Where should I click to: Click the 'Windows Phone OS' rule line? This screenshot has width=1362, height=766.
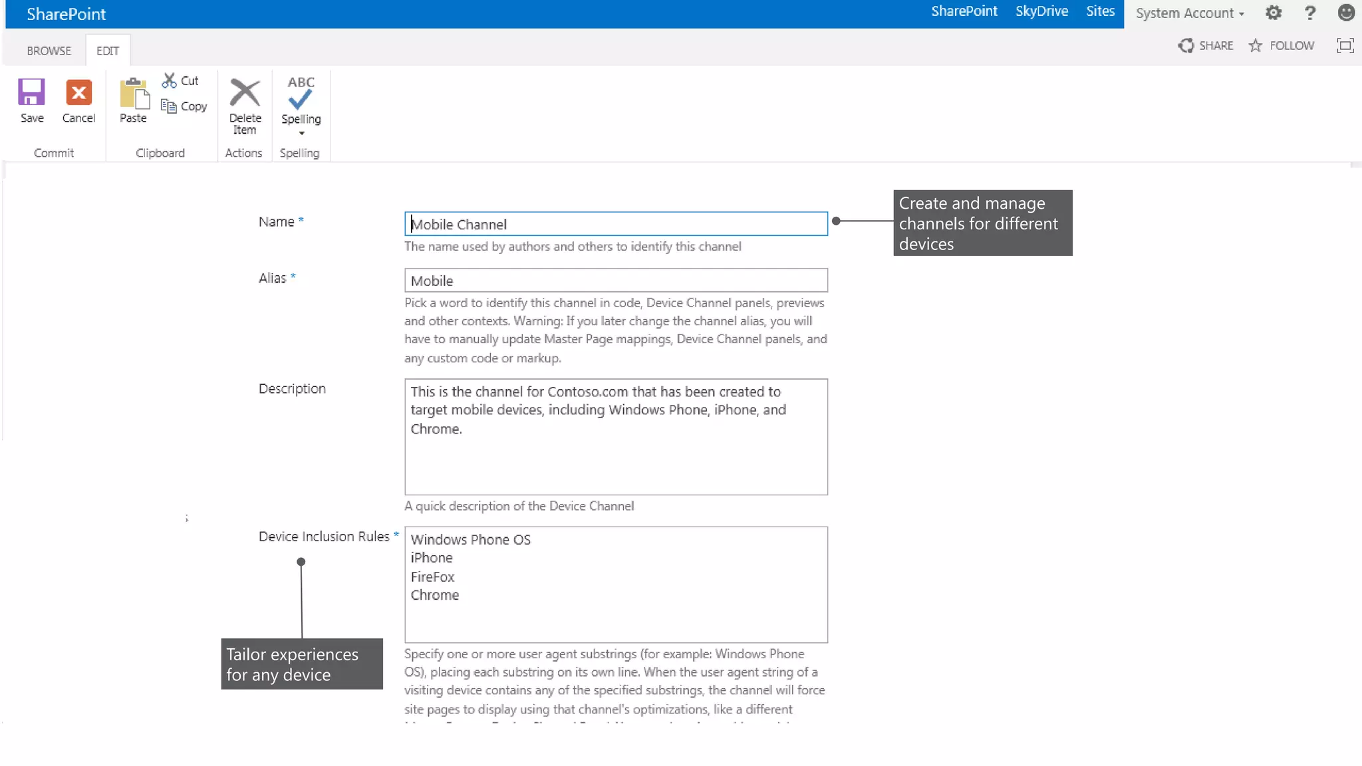470,539
